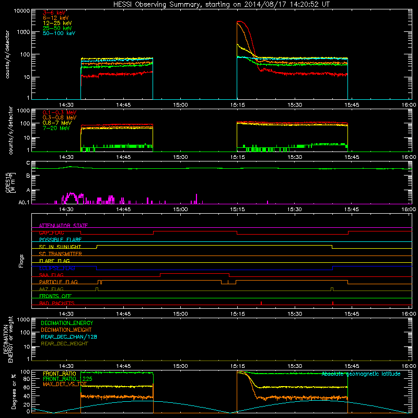Select the 12-25 keV legend label

point(57,23)
